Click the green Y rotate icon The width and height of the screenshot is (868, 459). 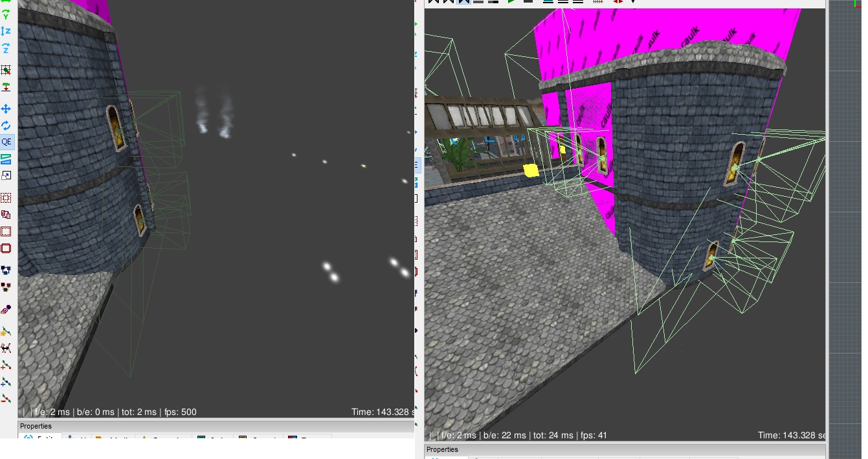(x=6, y=14)
